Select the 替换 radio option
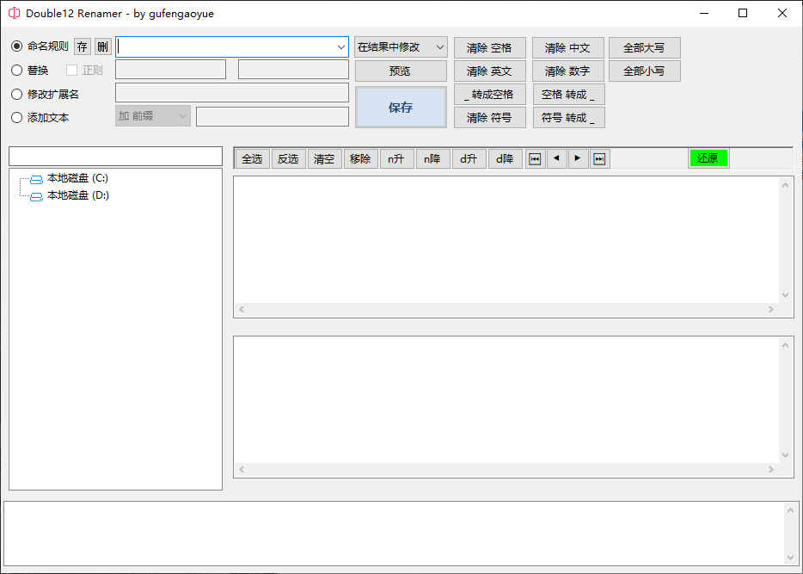Image resolution: width=803 pixels, height=574 pixels. 17,71
